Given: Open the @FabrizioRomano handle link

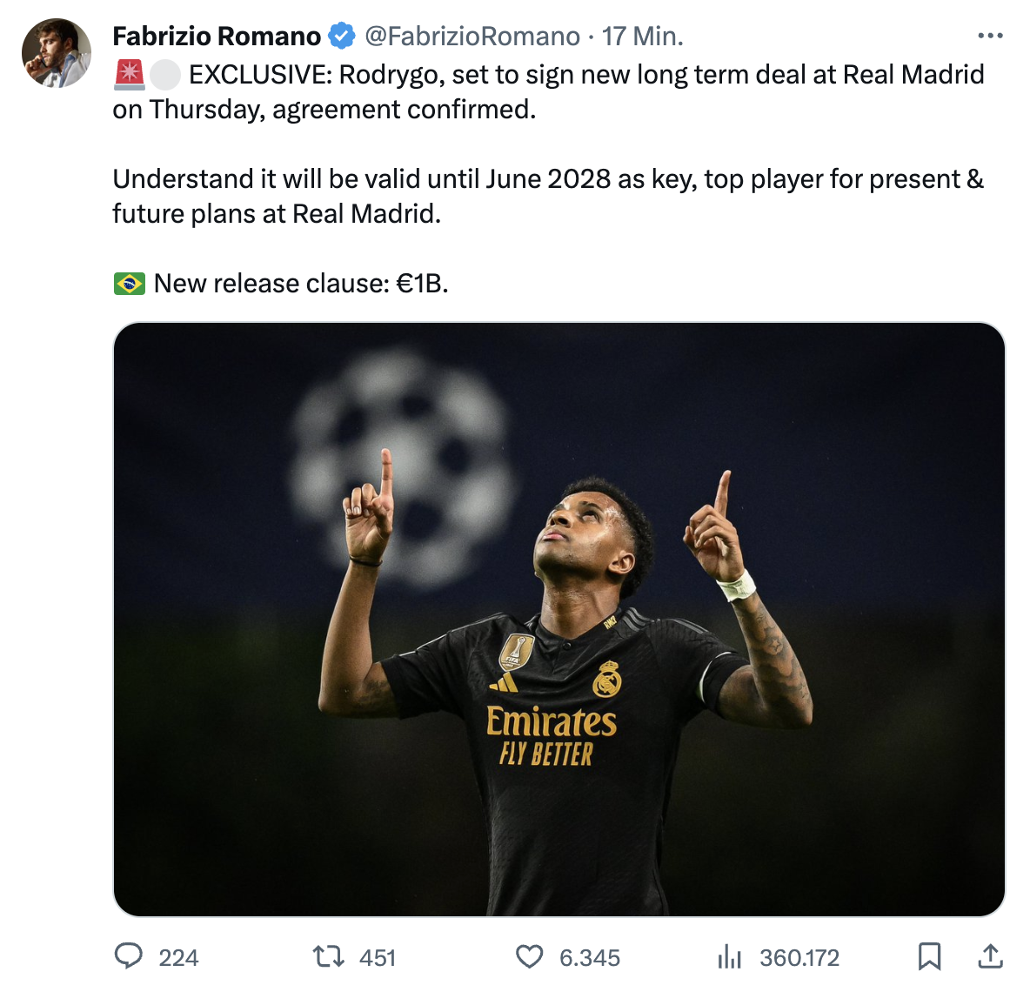Looking at the screenshot, I should point(472,37).
